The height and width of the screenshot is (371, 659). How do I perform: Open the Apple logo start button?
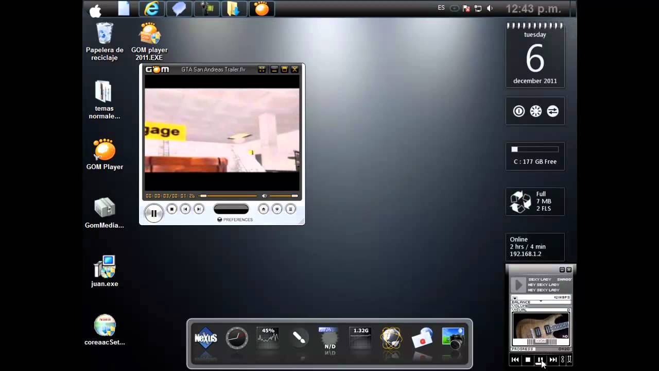(x=96, y=9)
